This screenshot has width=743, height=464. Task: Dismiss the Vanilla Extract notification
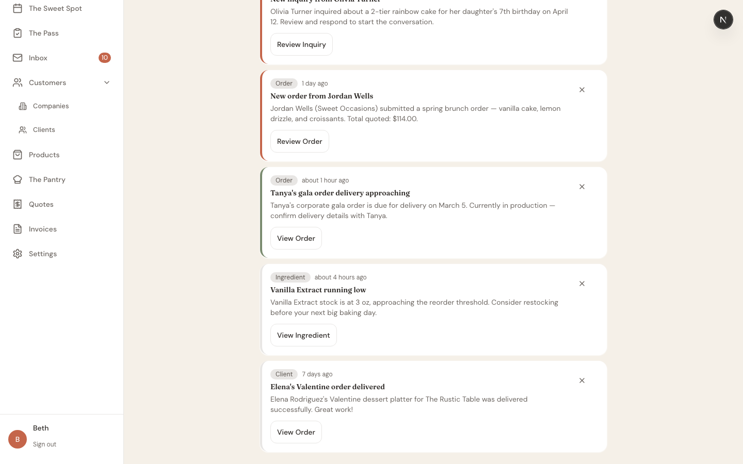tap(582, 284)
